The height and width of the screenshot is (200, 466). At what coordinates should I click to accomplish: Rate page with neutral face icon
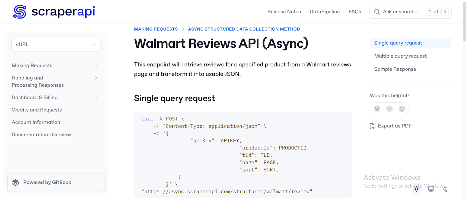pos(389,109)
